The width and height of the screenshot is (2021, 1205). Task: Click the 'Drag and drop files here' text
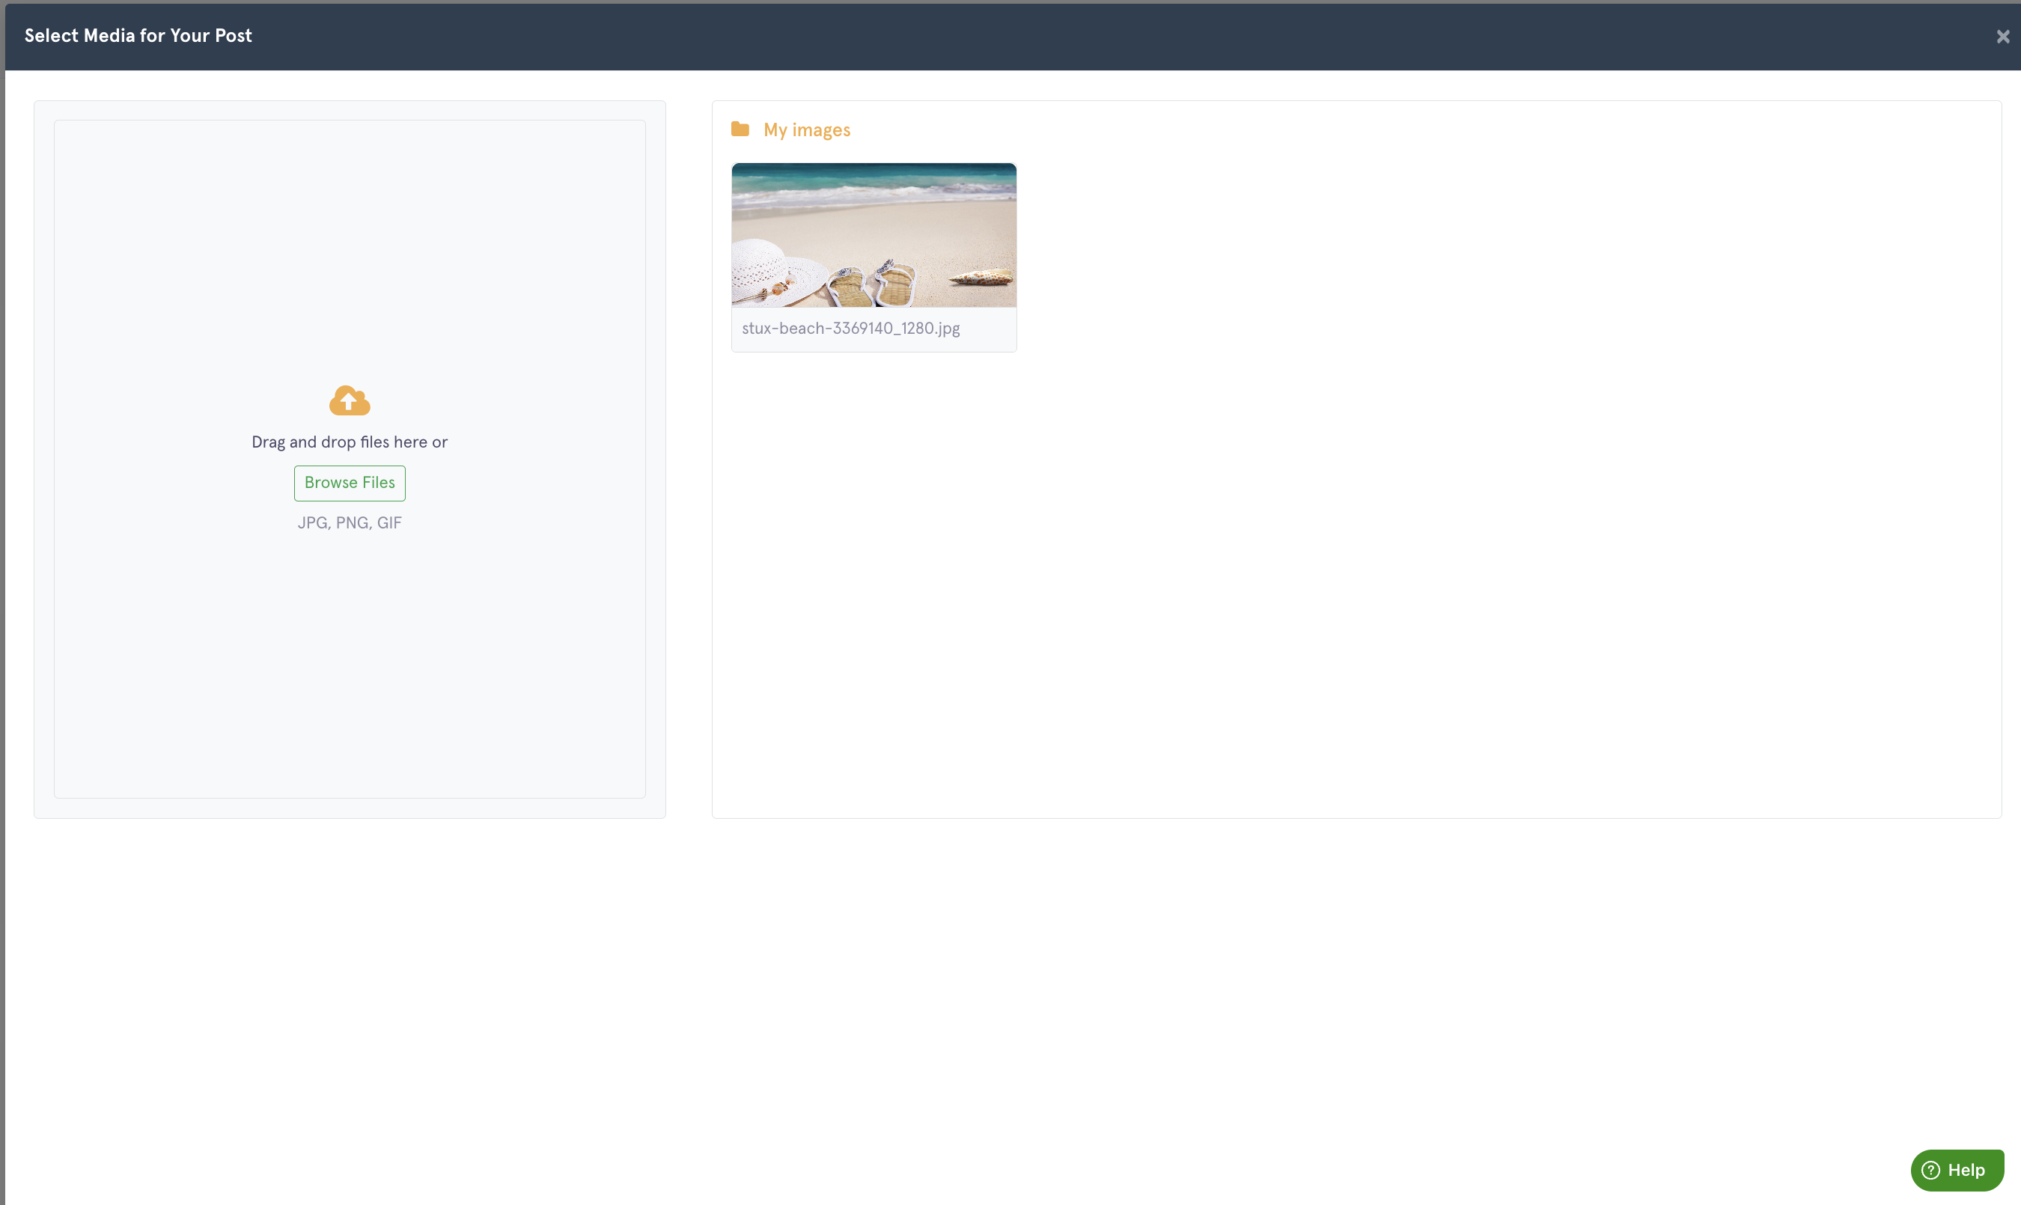[x=349, y=442]
